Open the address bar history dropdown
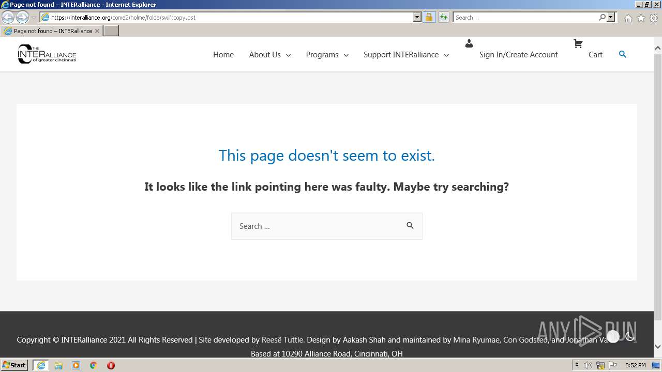 click(x=417, y=17)
